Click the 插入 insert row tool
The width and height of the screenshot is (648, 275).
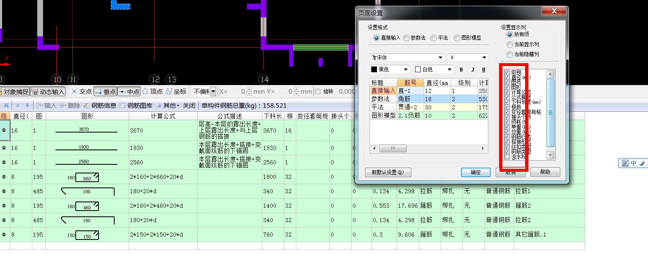(46, 106)
